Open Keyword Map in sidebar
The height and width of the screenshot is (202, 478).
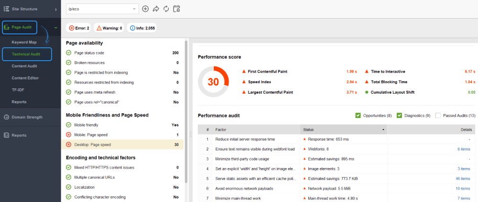(x=24, y=42)
